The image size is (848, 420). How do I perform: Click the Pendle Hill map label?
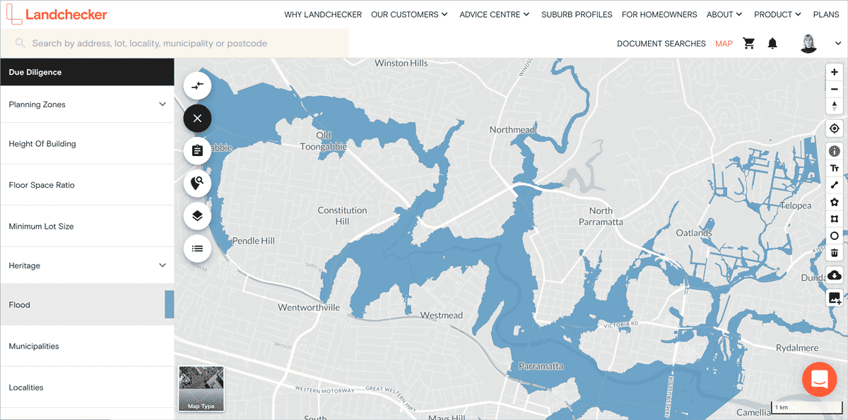coord(253,241)
